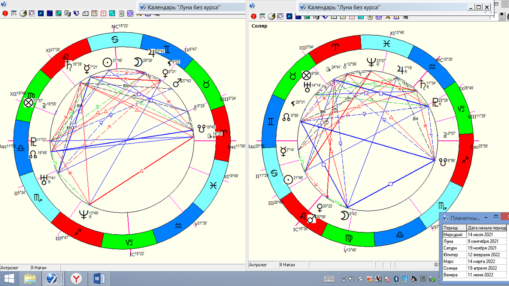This screenshot has height=286, width=509.
Task: Click the red-green list icon in left toolbar
Action: coord(94,13)
